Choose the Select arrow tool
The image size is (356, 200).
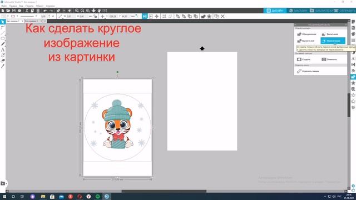[3, 22]
